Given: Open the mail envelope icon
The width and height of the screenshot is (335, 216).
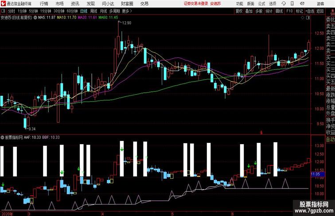Looking at the screenshot, I should (x=302, y=4).
